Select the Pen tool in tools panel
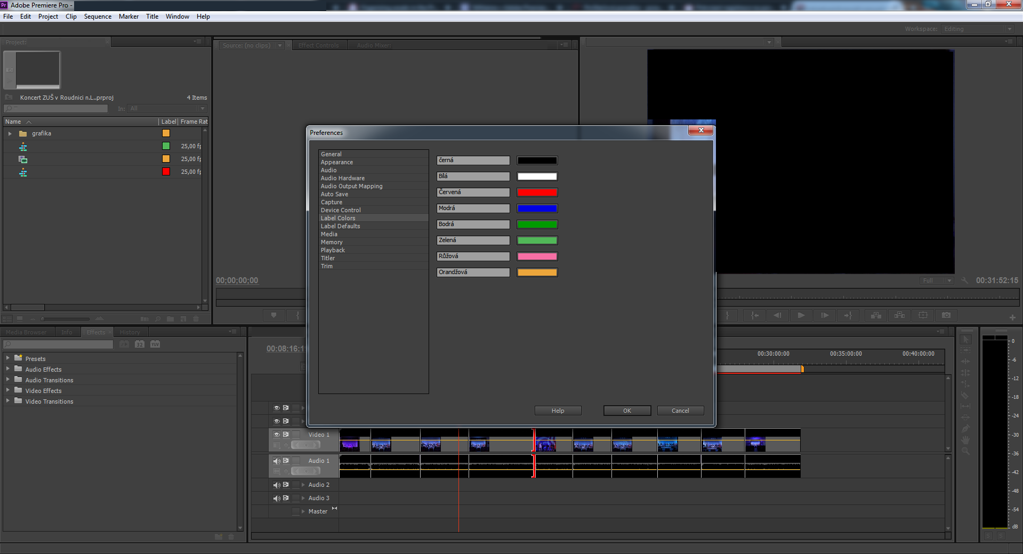This screenshot has width=1023, height=554. click(965, 429)
